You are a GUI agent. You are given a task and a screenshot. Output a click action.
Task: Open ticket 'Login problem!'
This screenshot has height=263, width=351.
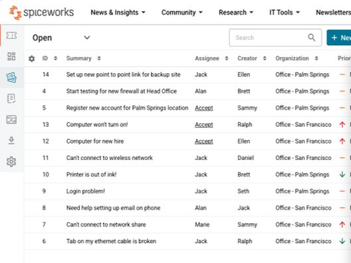(x=86, y=191)
